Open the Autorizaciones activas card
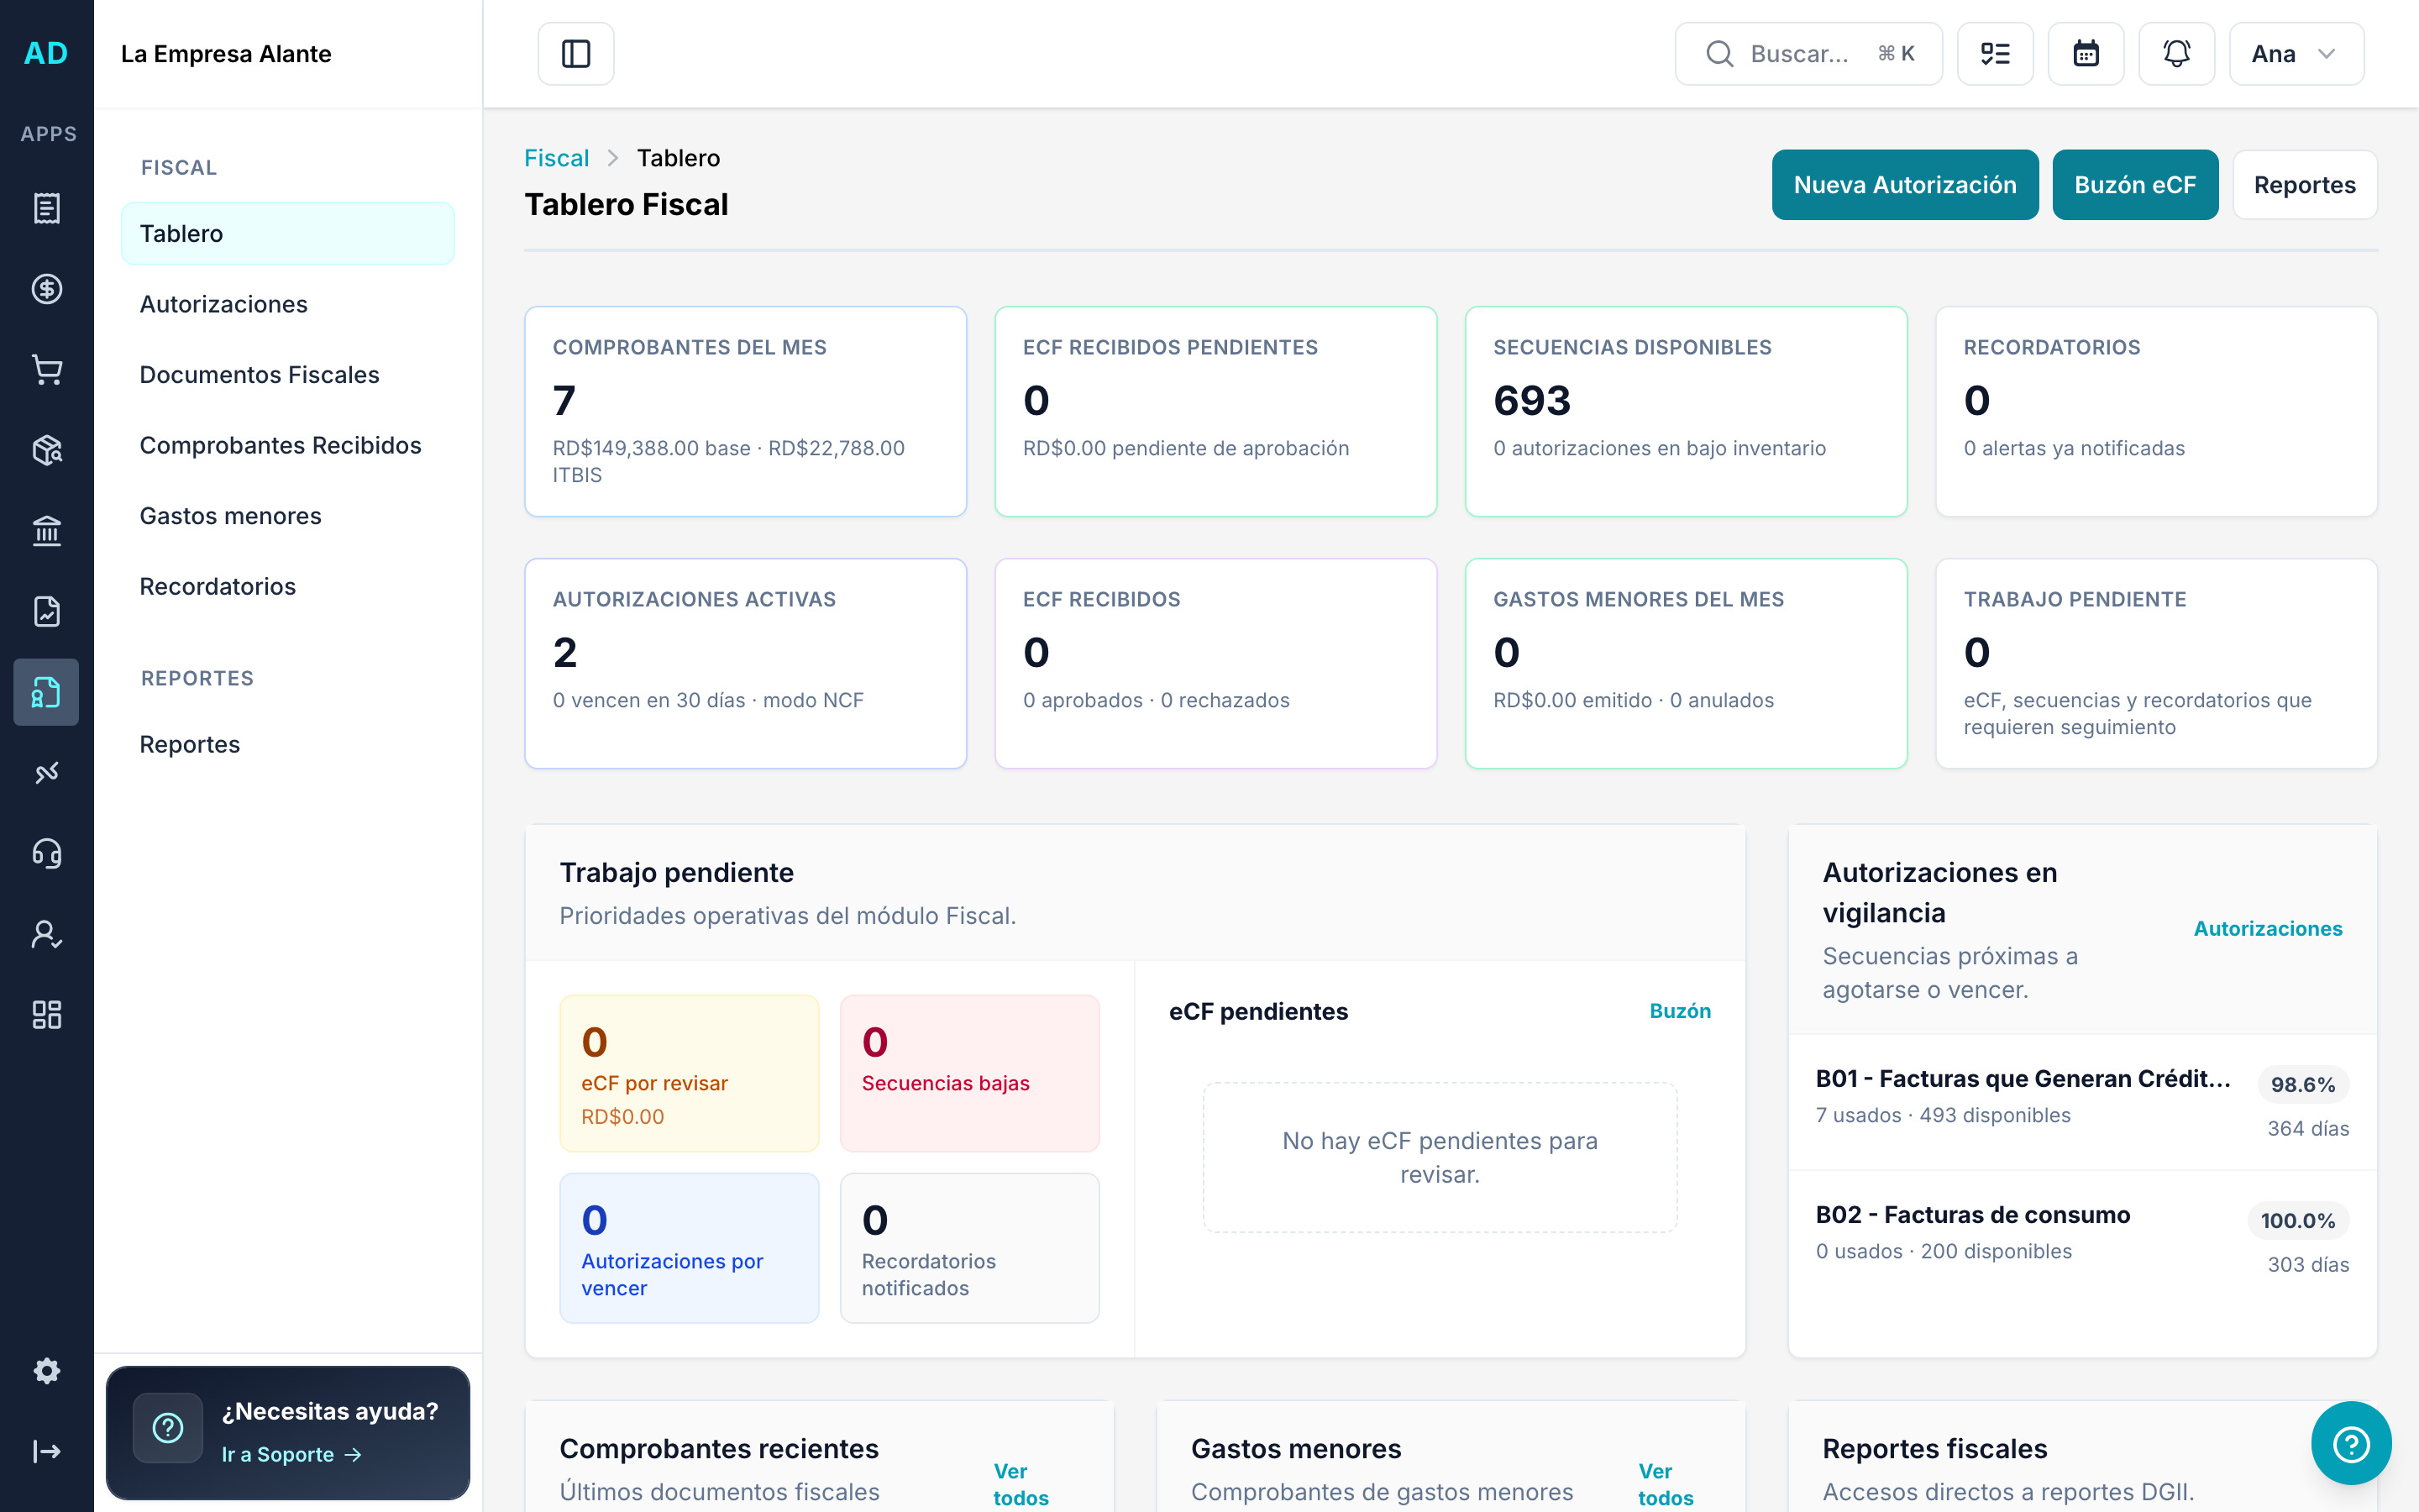The image size is (2419, 1512). coord(746,663)
